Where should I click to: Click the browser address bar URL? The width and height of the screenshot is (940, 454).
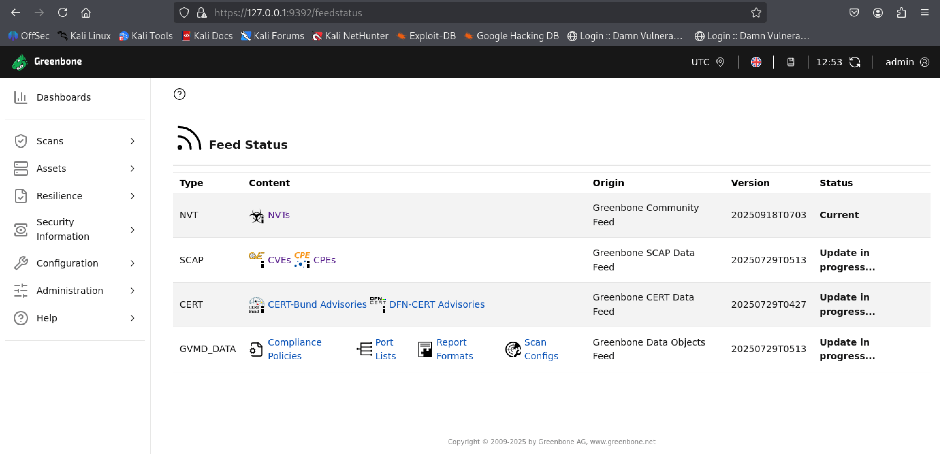(288, 13)
